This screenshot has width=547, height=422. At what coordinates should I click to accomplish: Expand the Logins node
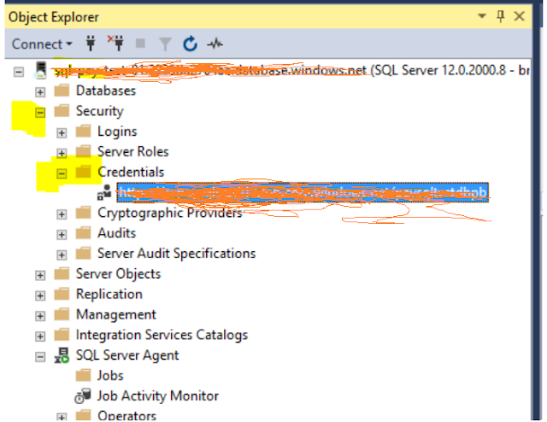[62, 132]
